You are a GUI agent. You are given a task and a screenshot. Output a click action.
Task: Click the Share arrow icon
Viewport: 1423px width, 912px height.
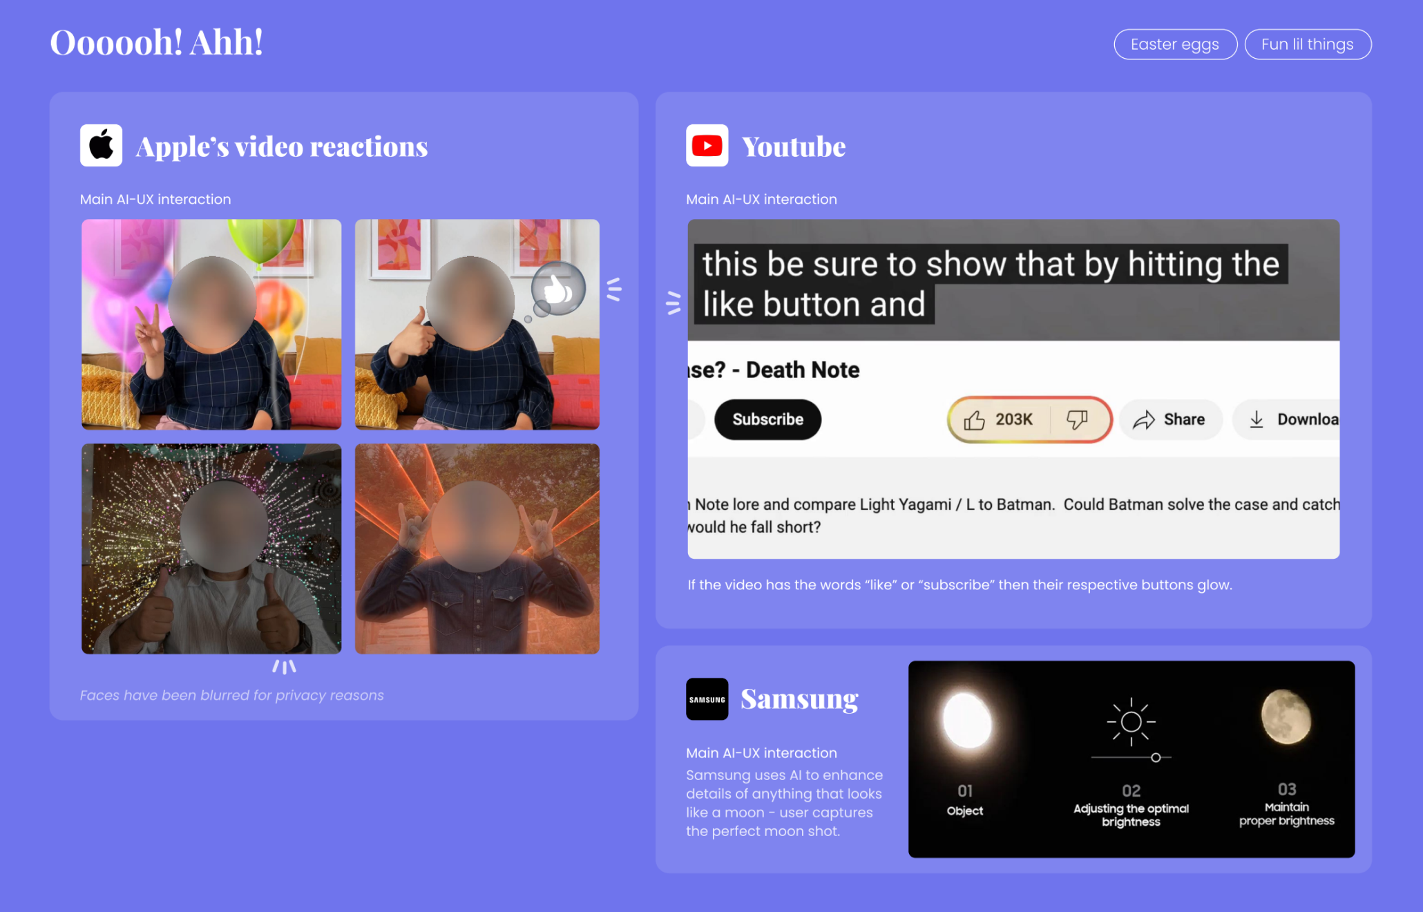coord(1144,419)
